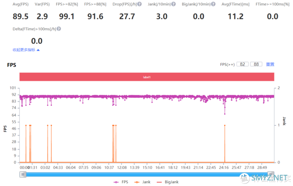The image size is (293, 186).
Task: Click the Avg(FPS) value 89.5
Action: pyautogui.click(x=21, y=16)
